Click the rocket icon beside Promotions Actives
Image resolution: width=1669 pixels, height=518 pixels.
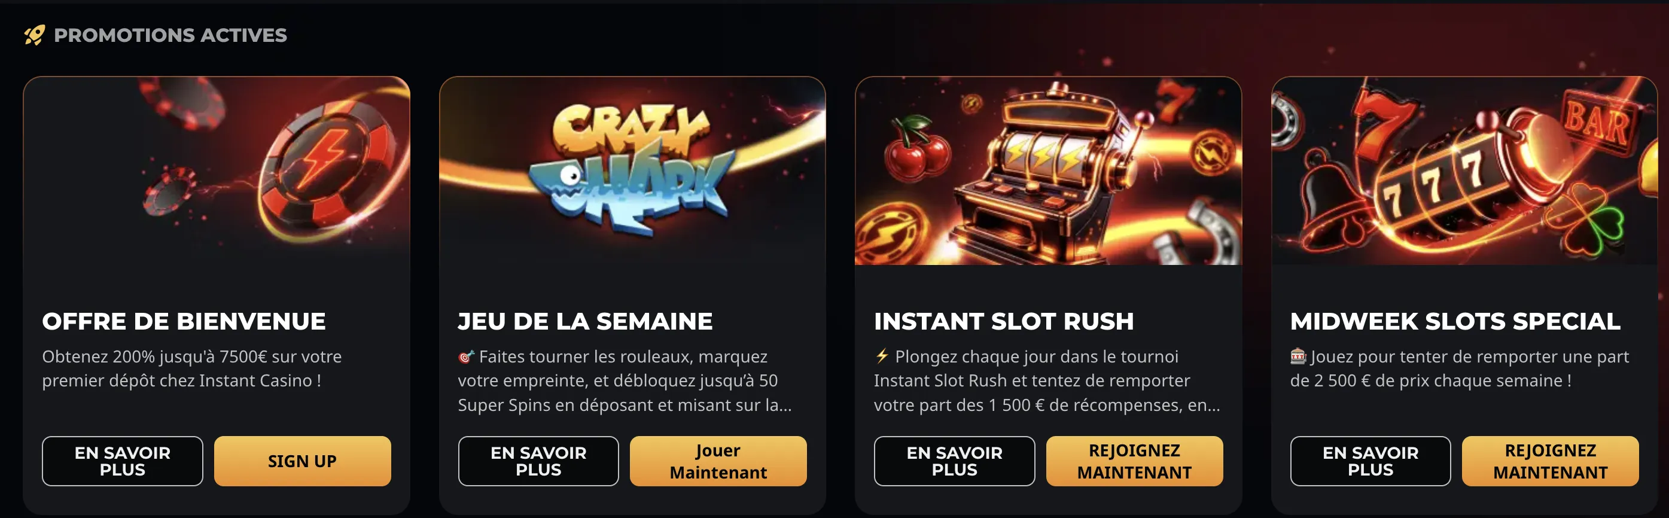click(35, 35)
